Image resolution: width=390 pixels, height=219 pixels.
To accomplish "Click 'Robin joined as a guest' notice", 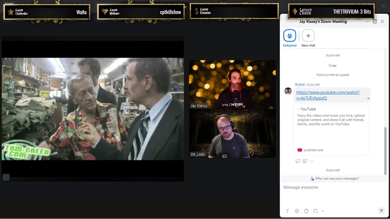I will pyautogui.click(x=333, y=75).
